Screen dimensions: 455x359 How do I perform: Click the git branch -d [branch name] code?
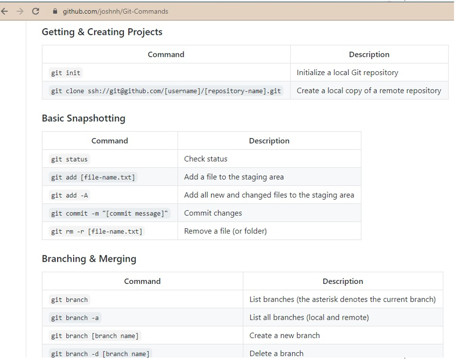(x=100, y=354)
